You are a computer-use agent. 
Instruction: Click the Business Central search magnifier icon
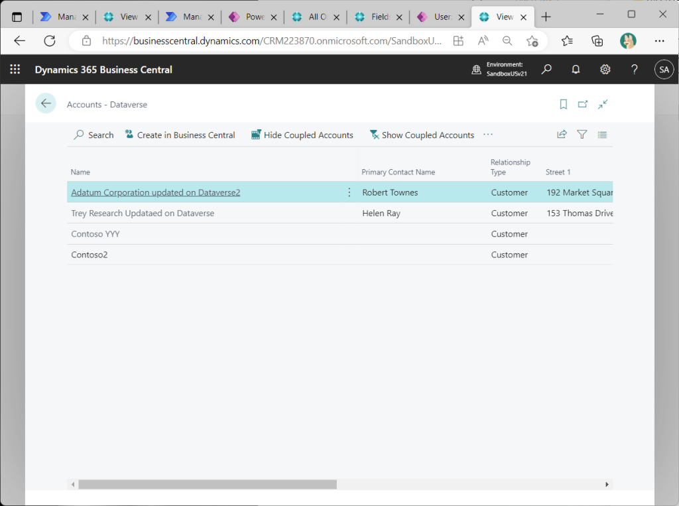546,70
